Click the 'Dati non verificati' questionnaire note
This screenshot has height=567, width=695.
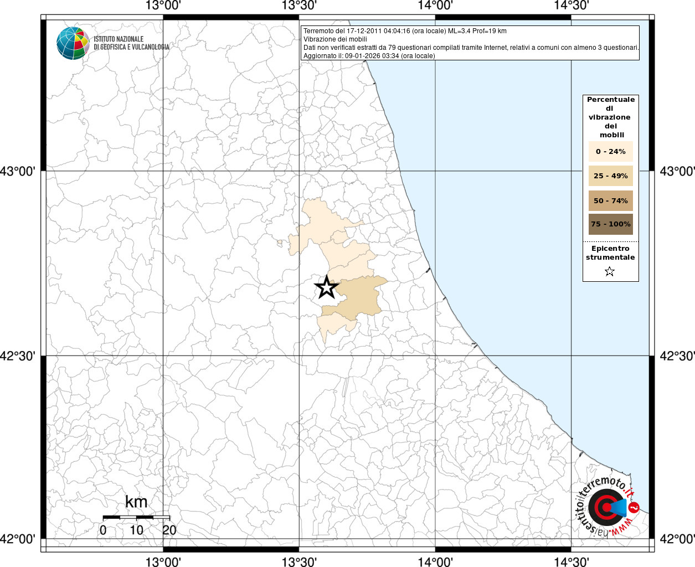471,48
